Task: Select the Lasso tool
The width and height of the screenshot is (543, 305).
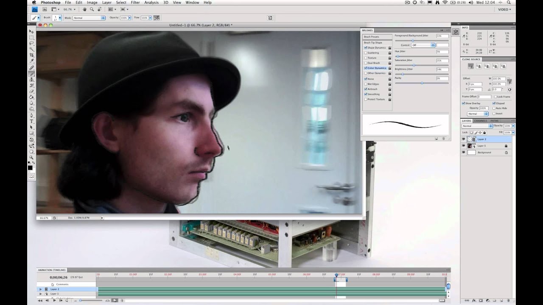Action: point(31,43)
